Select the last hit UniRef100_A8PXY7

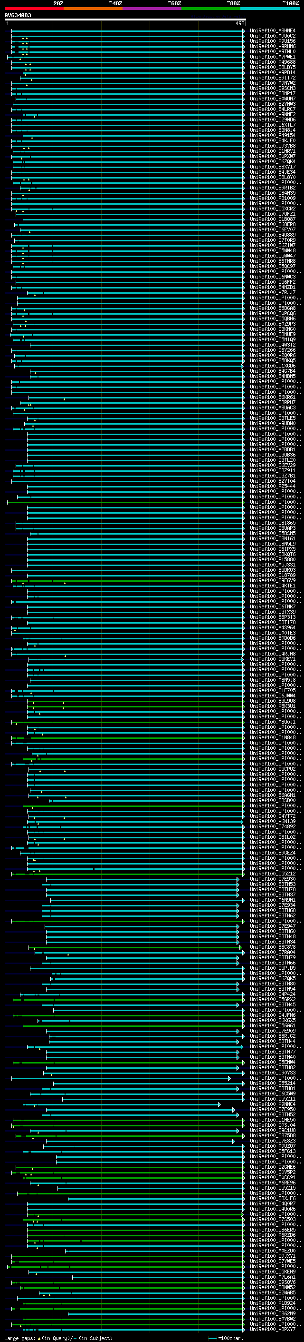point(273,1329)
